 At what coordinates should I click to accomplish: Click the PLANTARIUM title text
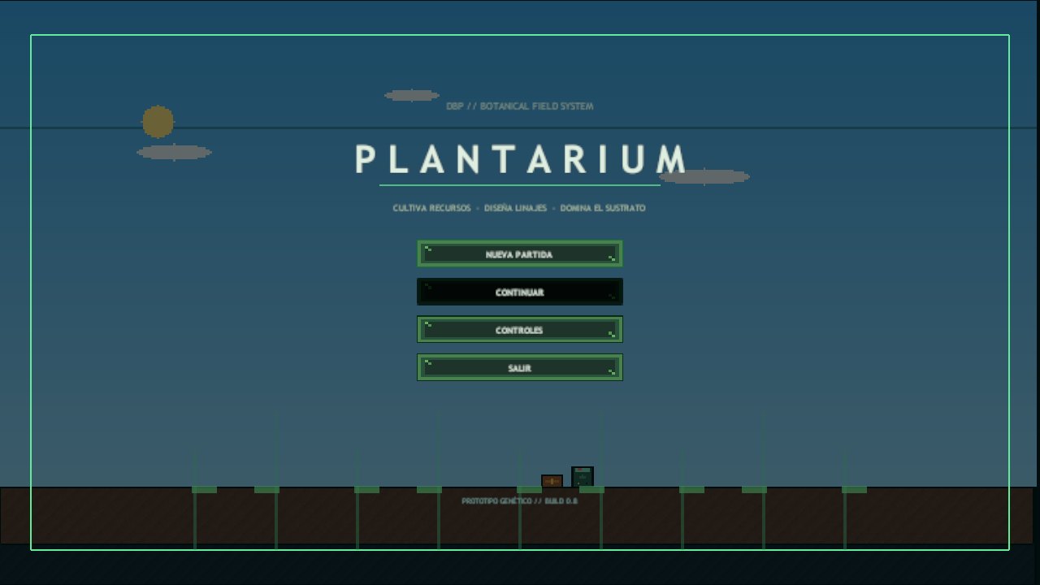[521, 159]
